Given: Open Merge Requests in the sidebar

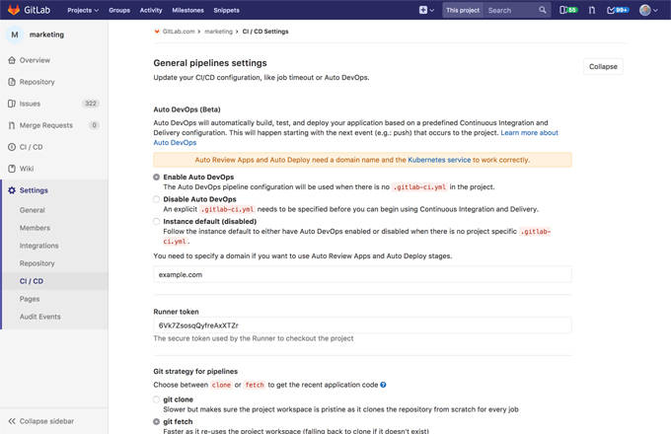Looking at the screenshot, I should [45, 125].
